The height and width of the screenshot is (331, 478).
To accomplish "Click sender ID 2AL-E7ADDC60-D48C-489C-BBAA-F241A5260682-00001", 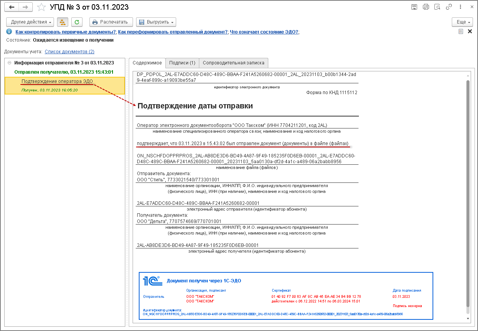I will click(x=198, y=203).
